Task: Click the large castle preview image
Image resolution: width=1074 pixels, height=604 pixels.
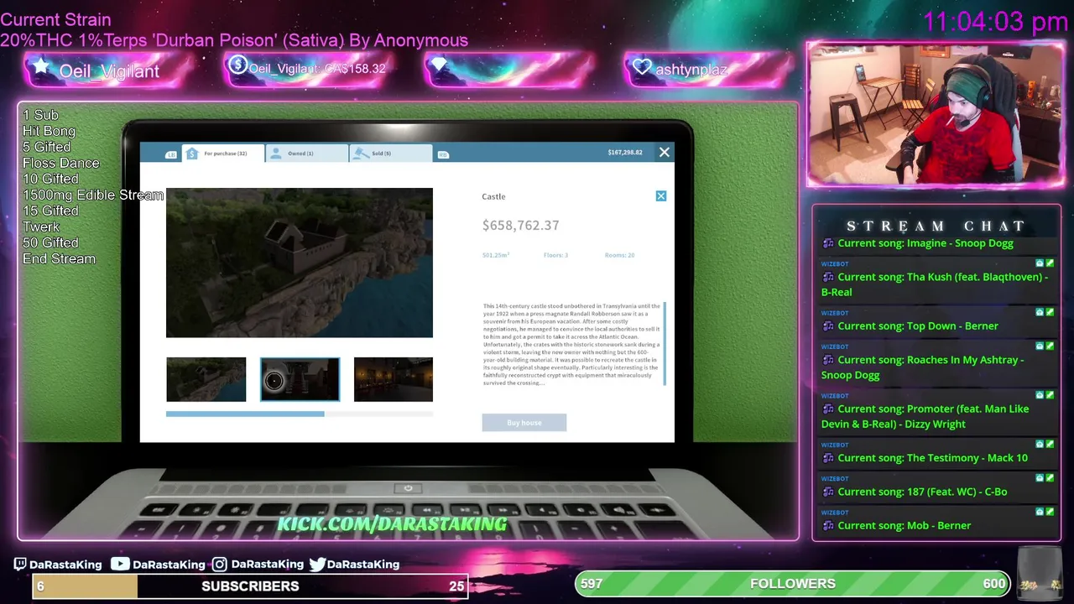Action: (300, 263)
